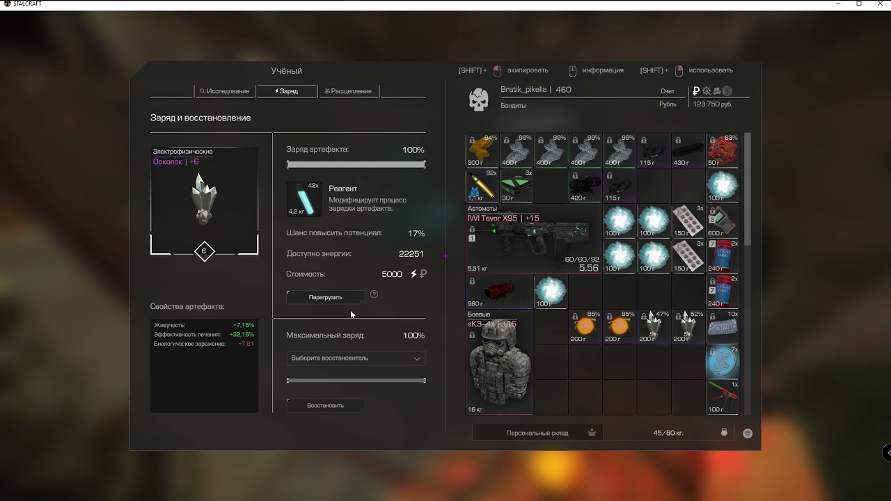Click the Bratik_pikella | 460 player name

pos(536,90)
